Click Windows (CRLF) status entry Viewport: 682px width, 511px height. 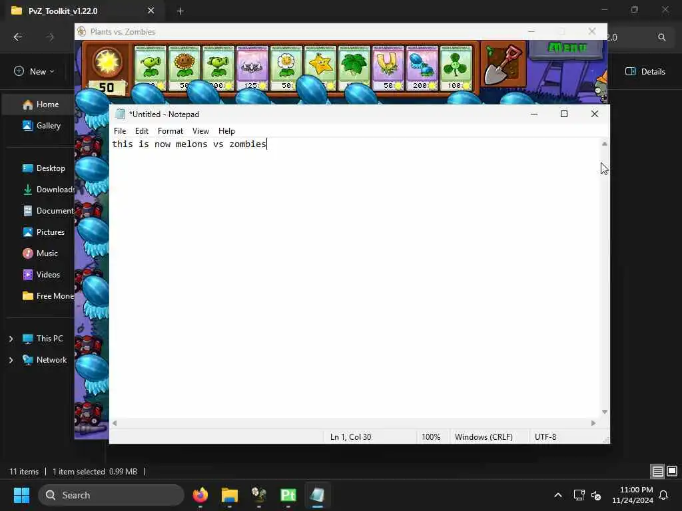(x=484, y=436)
